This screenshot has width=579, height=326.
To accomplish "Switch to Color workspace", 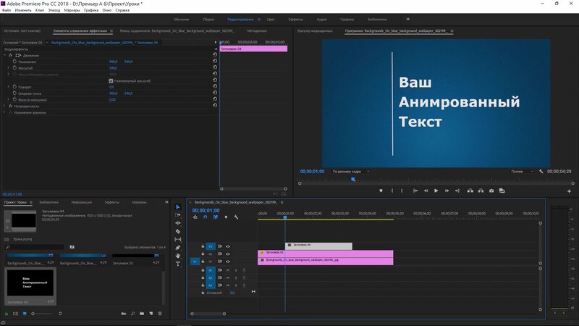I will [271, 20].
